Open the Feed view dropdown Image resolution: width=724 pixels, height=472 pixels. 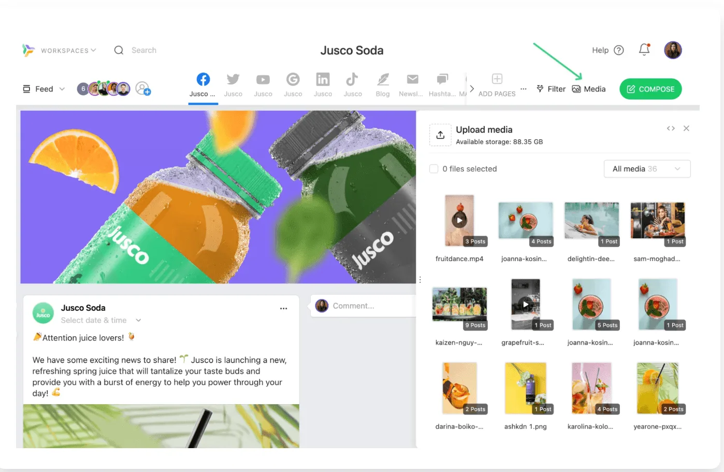tap(44, 89)
